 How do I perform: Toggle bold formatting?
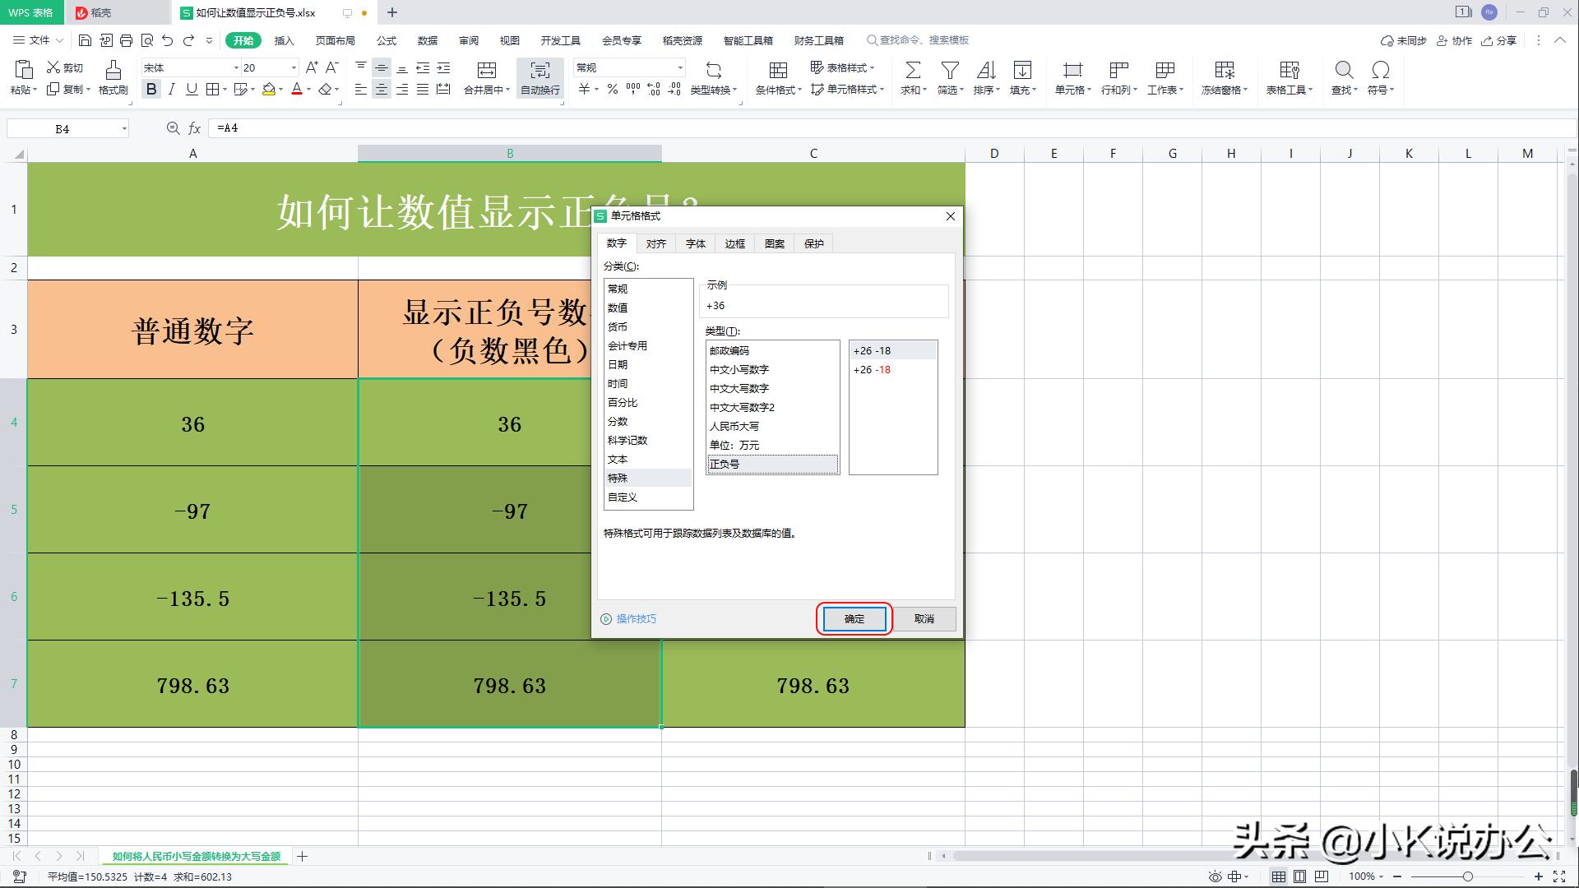point(151,90)
